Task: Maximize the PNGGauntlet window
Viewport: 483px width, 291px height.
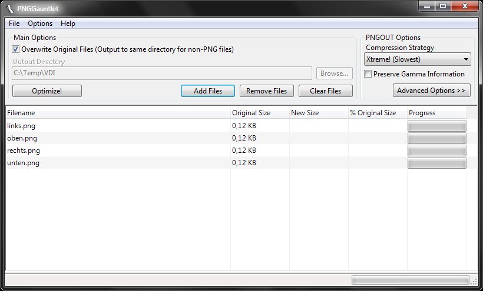Action: pyautogui.click(x=442, y=6)
